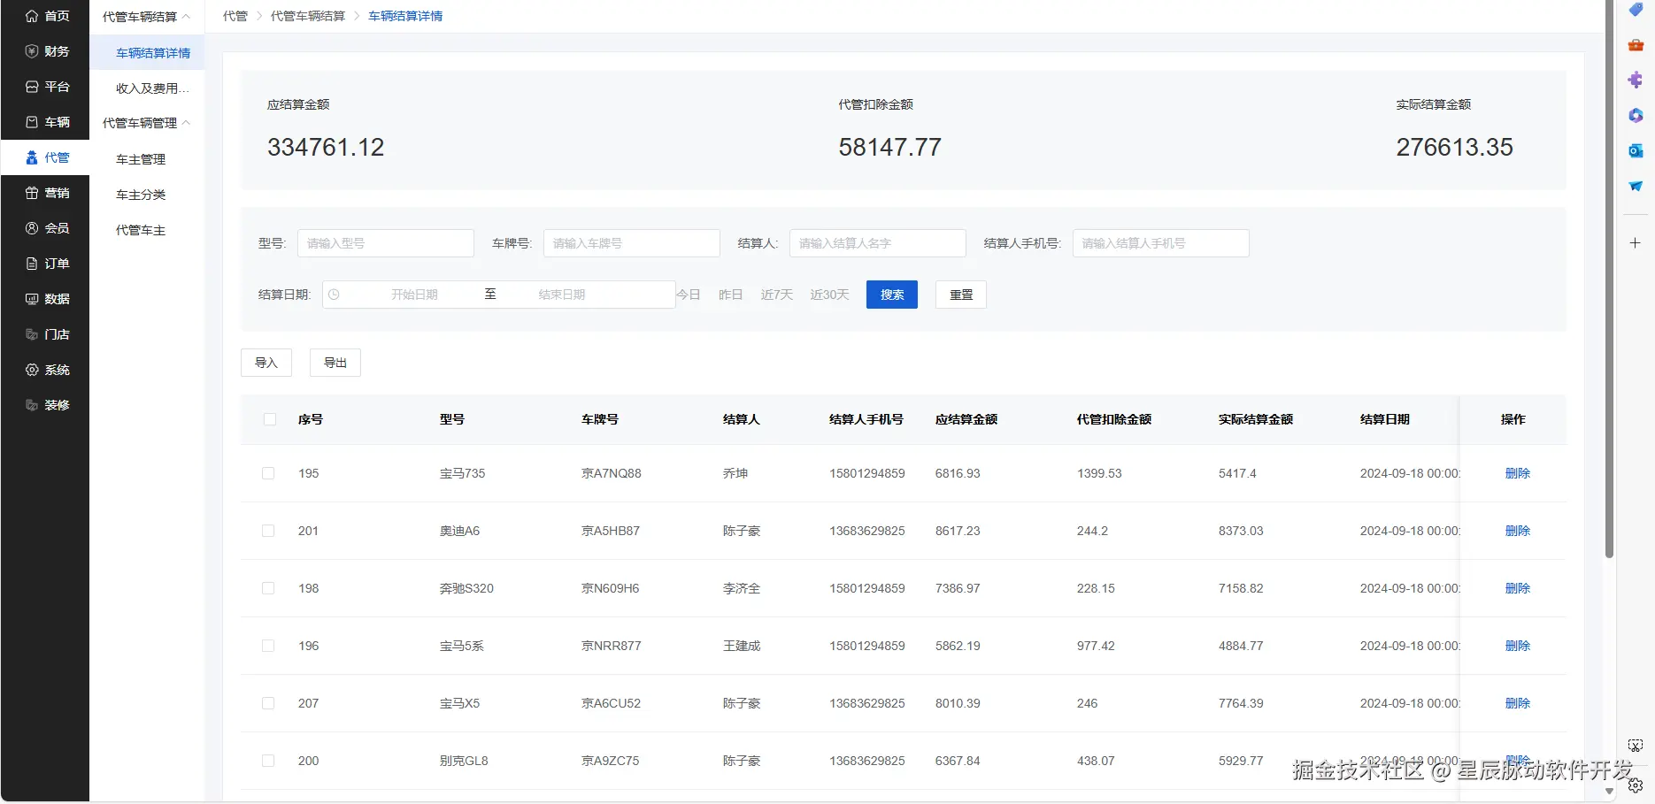1655x804 pixels.
Task: Open the 首页 home sidebar item
Action: [45, 16]
